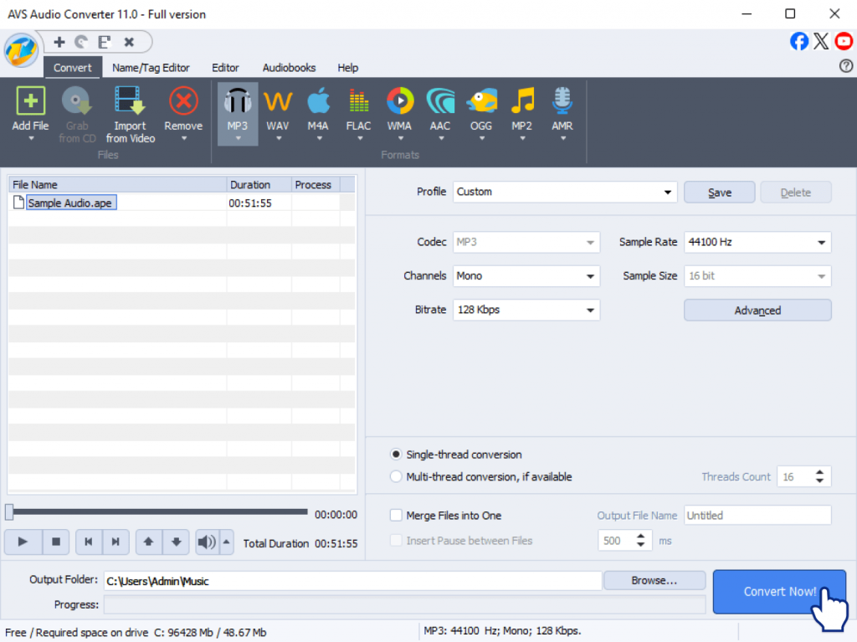Toggle Insert Pause between Files checkbox
Viewport: 857px width, 642px height.
(396, 541)
